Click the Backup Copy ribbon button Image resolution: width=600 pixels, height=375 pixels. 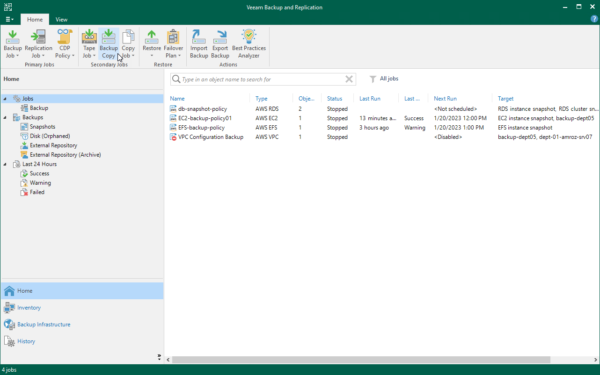click(x=109, y=44)
